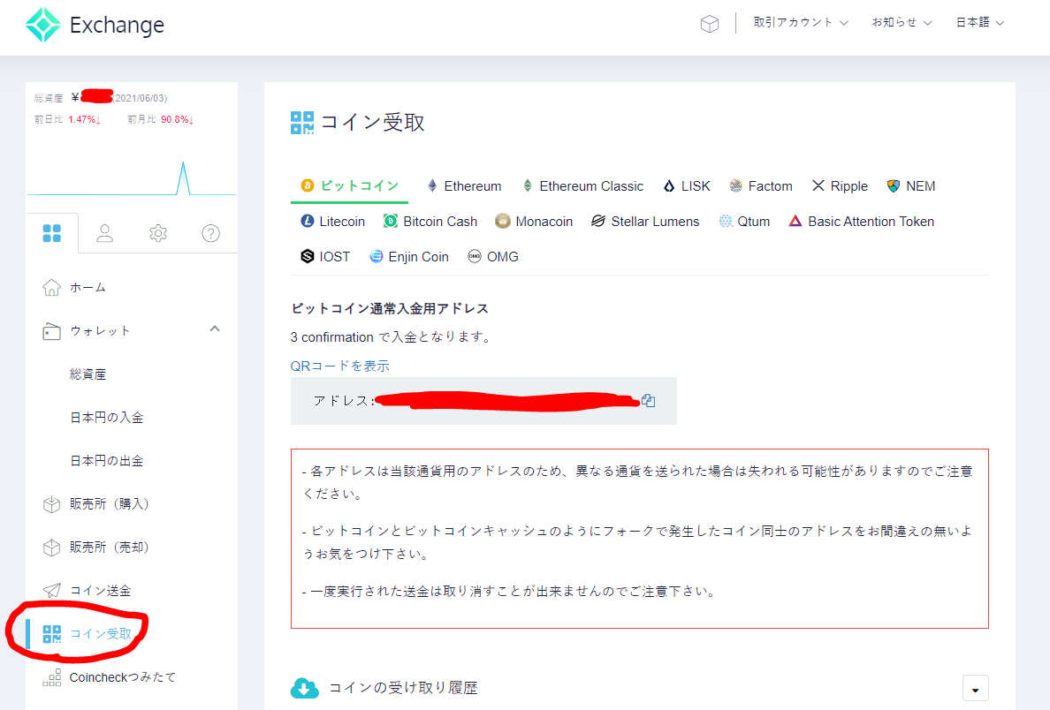Screen dimensions: 1050x710
Task: Collapse the ウォレット section with its chevron
Action: (214, 328)
